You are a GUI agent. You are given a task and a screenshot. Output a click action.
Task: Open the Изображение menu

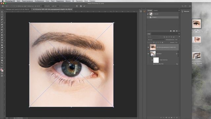39,1
